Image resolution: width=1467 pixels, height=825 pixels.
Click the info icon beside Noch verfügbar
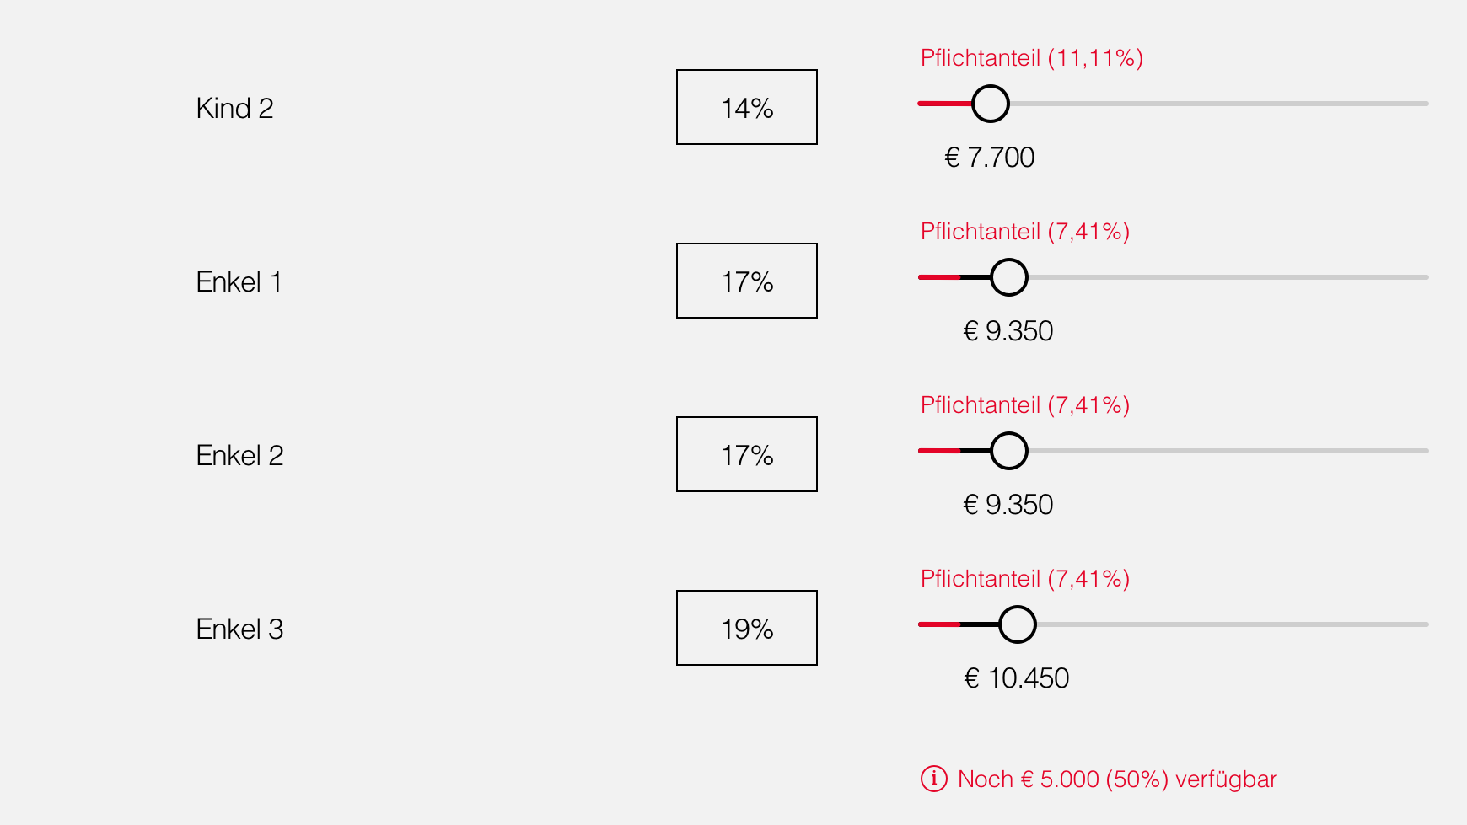click(x=933, y=779)
